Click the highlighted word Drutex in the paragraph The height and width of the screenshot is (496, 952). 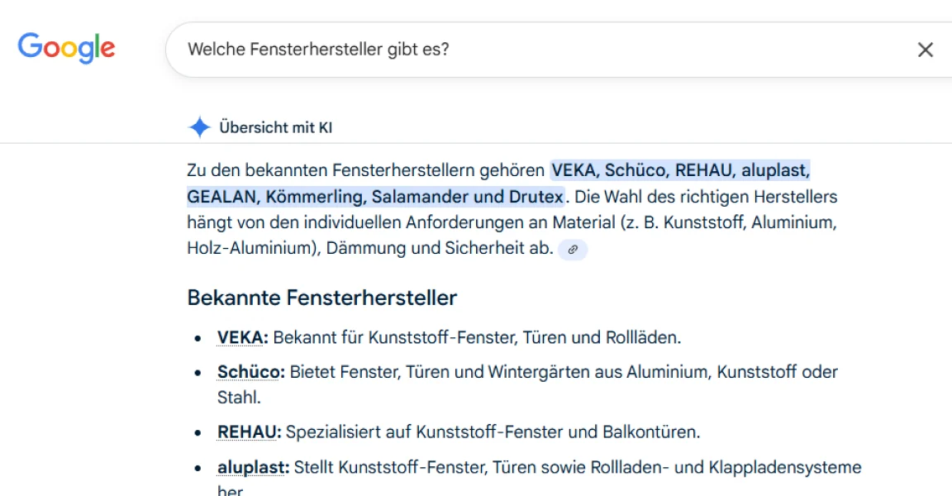point(526,197)
